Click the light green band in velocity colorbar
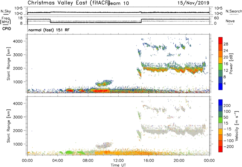This screenshot has height=167, width=242. pyautogui.click(x=221, y=120)
